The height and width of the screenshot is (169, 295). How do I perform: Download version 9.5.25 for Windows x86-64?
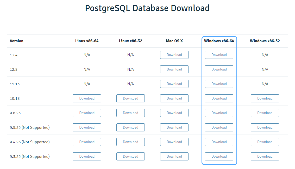click(x=219, y=127)
